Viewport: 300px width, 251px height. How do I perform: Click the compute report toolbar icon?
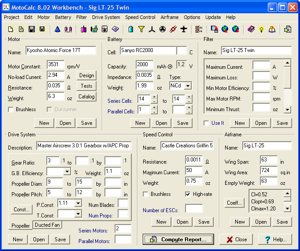click(288, 29)
